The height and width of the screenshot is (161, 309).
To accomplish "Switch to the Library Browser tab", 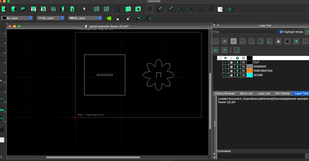I will [x=225, y=93].
